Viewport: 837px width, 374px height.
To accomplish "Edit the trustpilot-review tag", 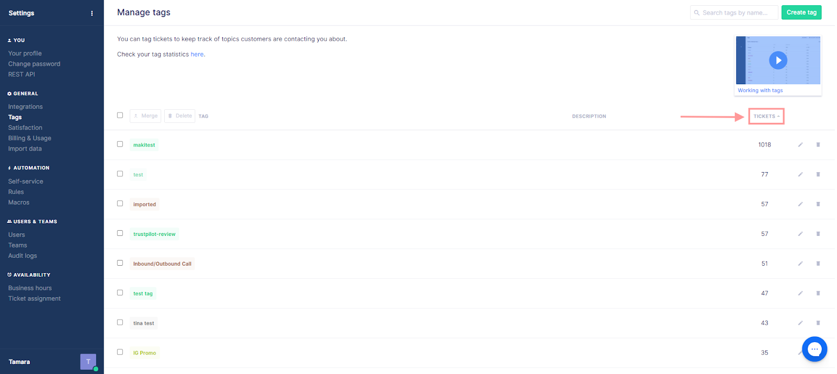I will tap(800, 234).
